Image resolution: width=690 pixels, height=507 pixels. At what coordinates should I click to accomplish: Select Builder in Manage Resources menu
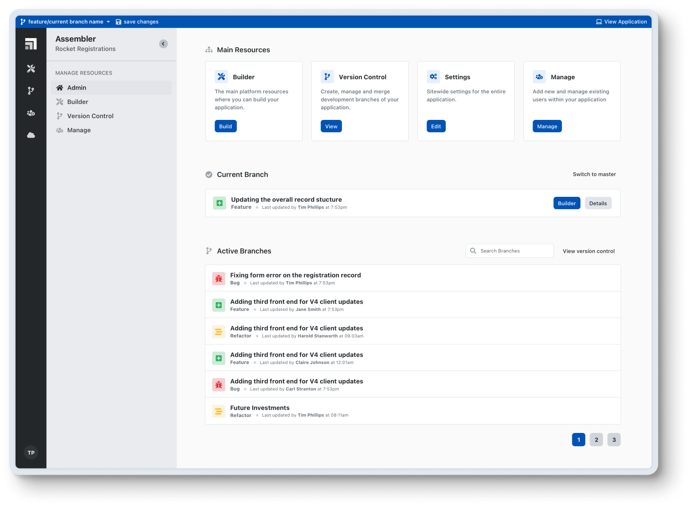coord(111,102)
